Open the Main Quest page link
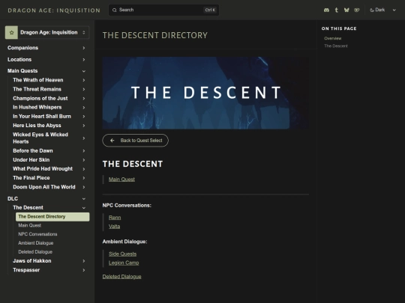This screenshot has height=303, width=405. [x=121, y=180]
